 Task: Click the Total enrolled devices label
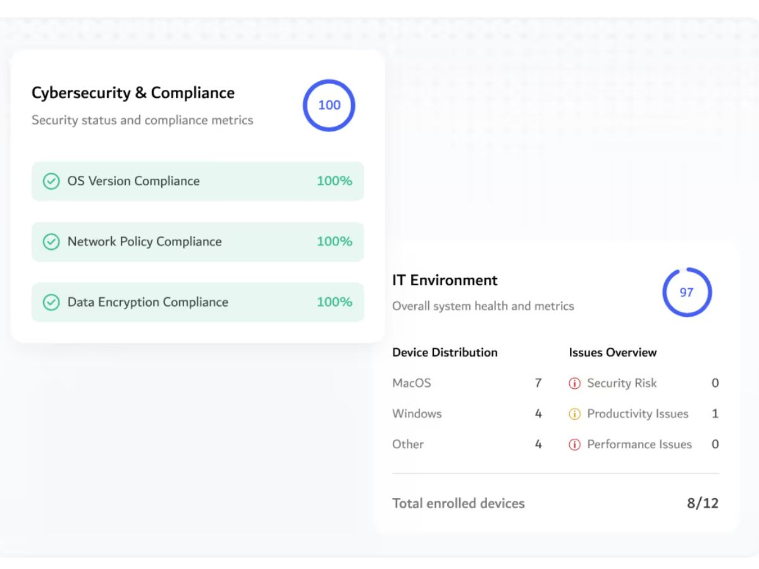[459, 503]
